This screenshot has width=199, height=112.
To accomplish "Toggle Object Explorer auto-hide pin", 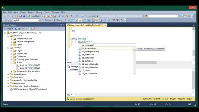I will [x=61, y=25].
